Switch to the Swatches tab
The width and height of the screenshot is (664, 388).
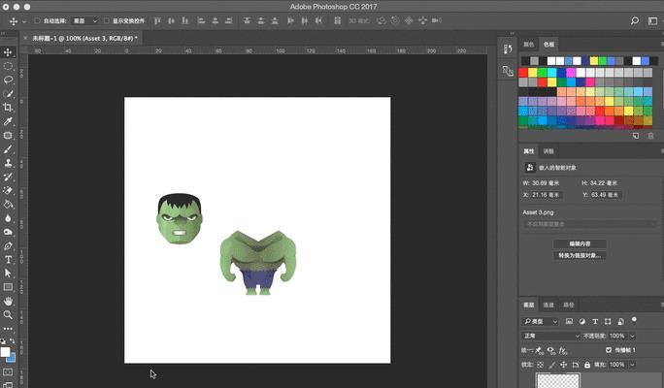(x=548, y=44)
